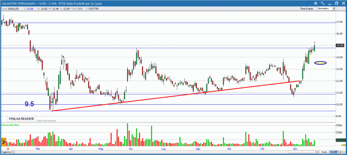Click the 14.99 current price tag

[340, 45]
